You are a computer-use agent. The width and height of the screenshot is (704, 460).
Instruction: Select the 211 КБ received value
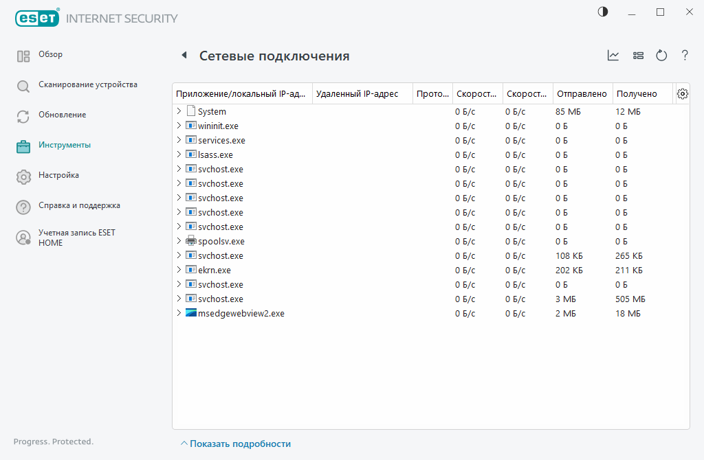[628, 270]
